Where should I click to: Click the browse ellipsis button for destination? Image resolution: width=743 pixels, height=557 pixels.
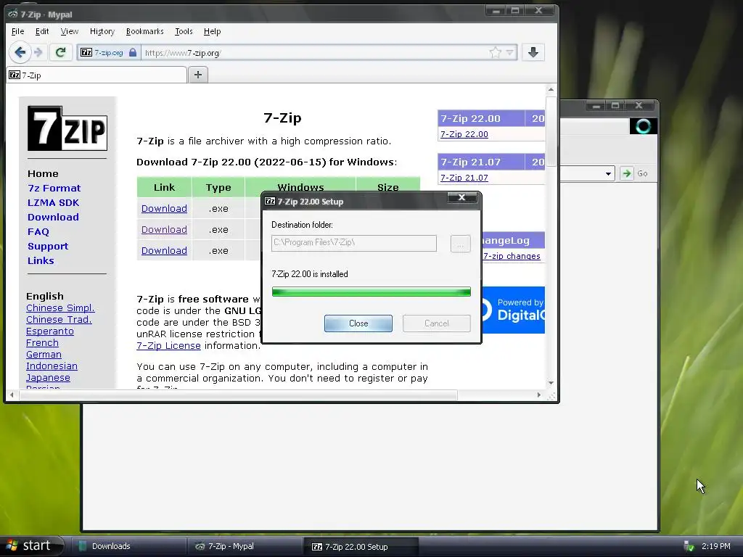click(x=460, y=244)
